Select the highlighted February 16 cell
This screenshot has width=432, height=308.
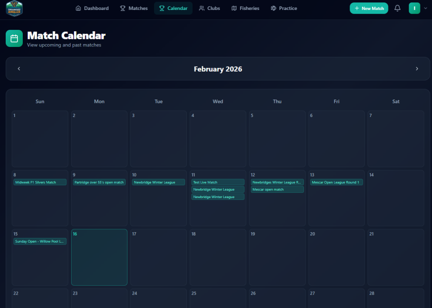click(99, 261)
